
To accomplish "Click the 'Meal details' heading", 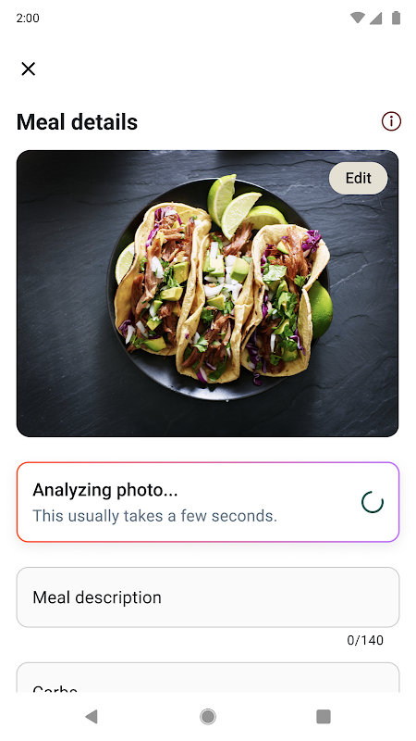I will (x=78, y=122).
